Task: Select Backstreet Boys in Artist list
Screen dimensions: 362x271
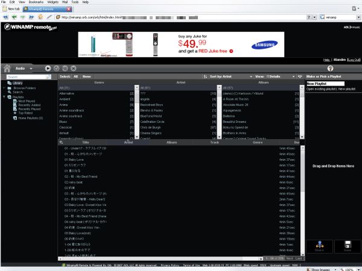Action: (x=178, y=105)
